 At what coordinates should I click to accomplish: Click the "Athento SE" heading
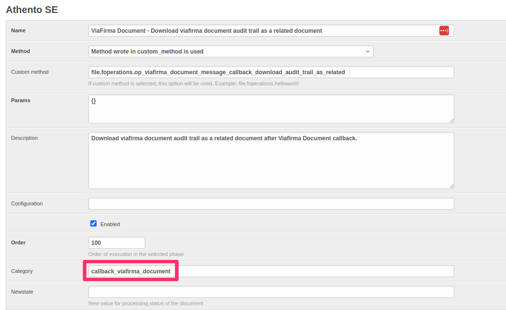tap(32, 10)
